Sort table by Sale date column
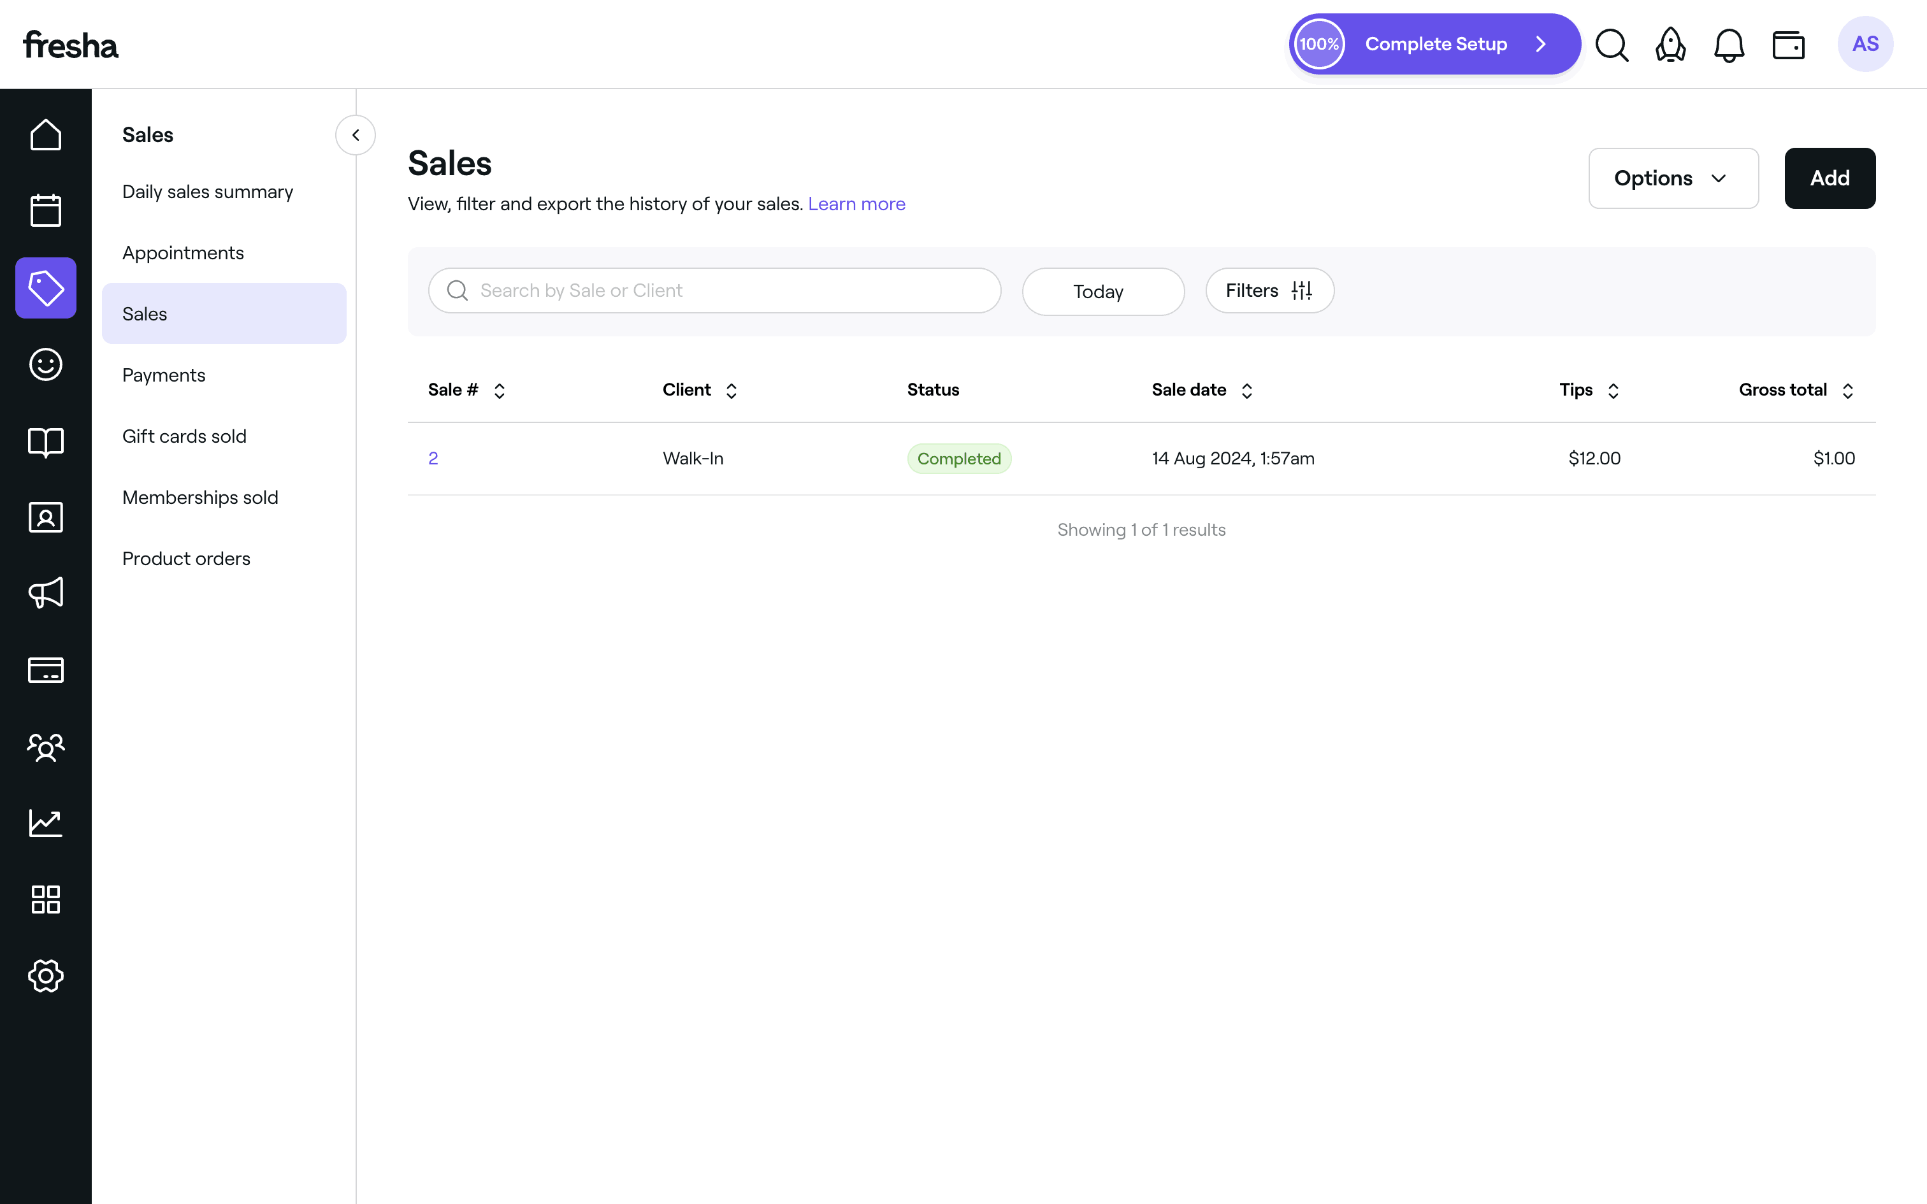Screen dimensions: 1927x1204 click(x=1202, y=390)
